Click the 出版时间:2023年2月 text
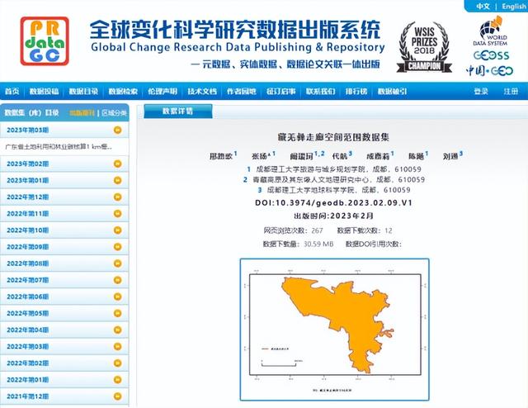The height and width of the screenshot is (408, 528). 333,216
